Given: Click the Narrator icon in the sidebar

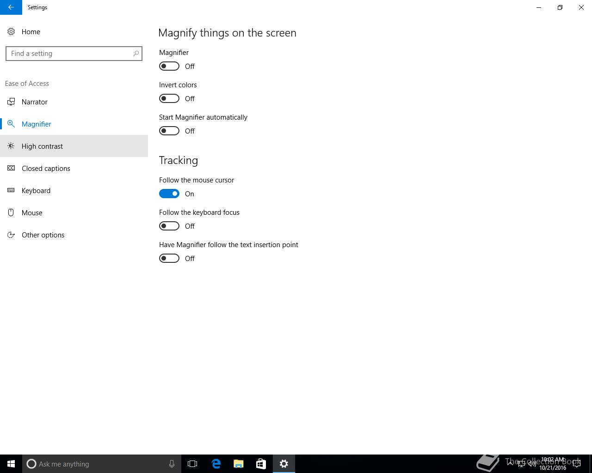Looking at the screenshot, I should pyautogui.click(x=11, y=102).
